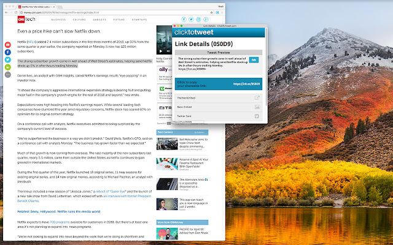Image resolution: width=393 pixels, height=245 pixels.
Task: Click the Twitter Card bird icon
Action: coord(257,116)
